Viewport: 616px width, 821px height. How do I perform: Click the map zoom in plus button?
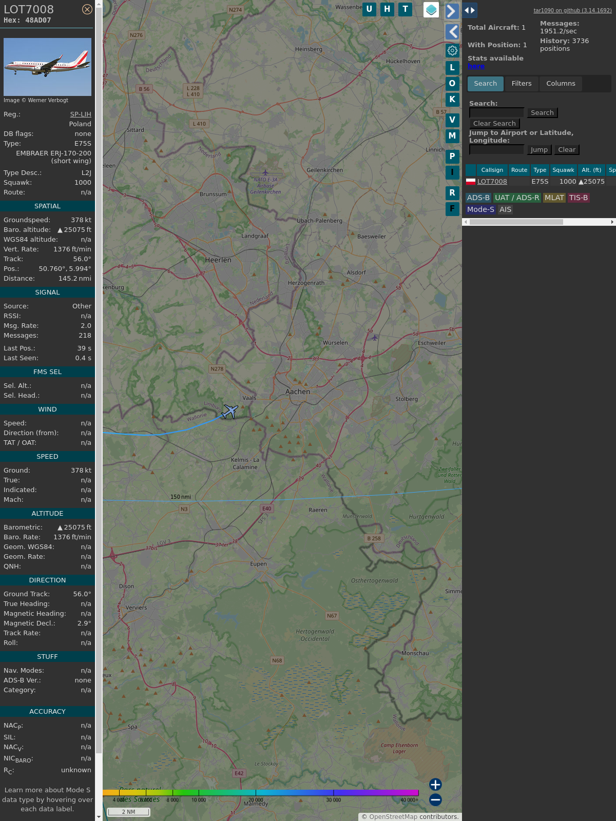point(435,784)
